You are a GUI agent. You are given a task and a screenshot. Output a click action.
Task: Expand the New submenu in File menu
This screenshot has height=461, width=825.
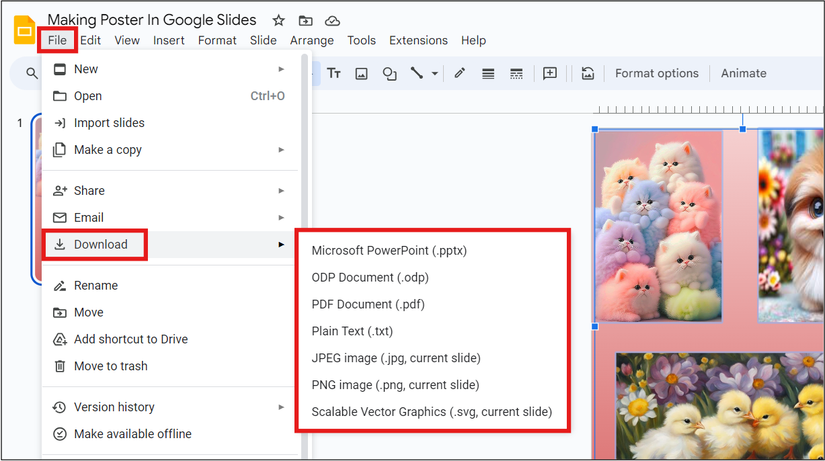click(x=281, y=69)
